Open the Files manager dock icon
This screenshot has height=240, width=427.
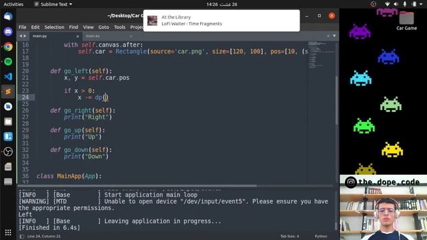(x=8, y=121)
